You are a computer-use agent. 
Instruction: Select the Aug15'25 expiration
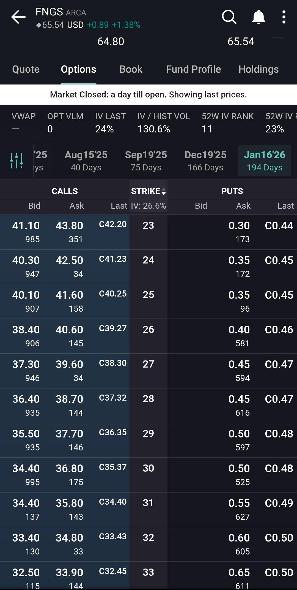point(86,161)
